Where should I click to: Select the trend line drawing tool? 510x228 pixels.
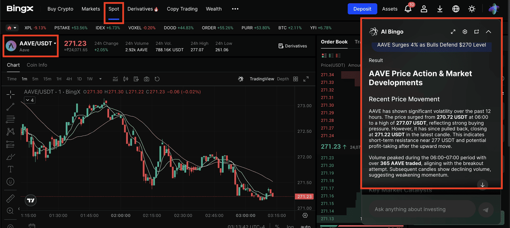pos(10,106)
